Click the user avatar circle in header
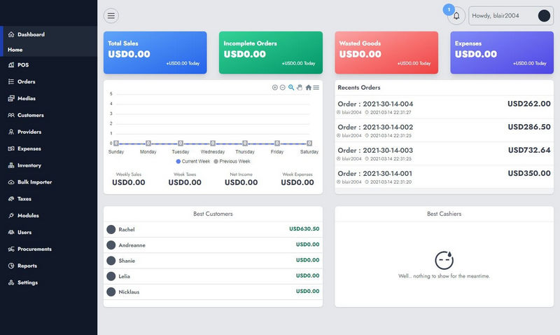 click(544, 15)
